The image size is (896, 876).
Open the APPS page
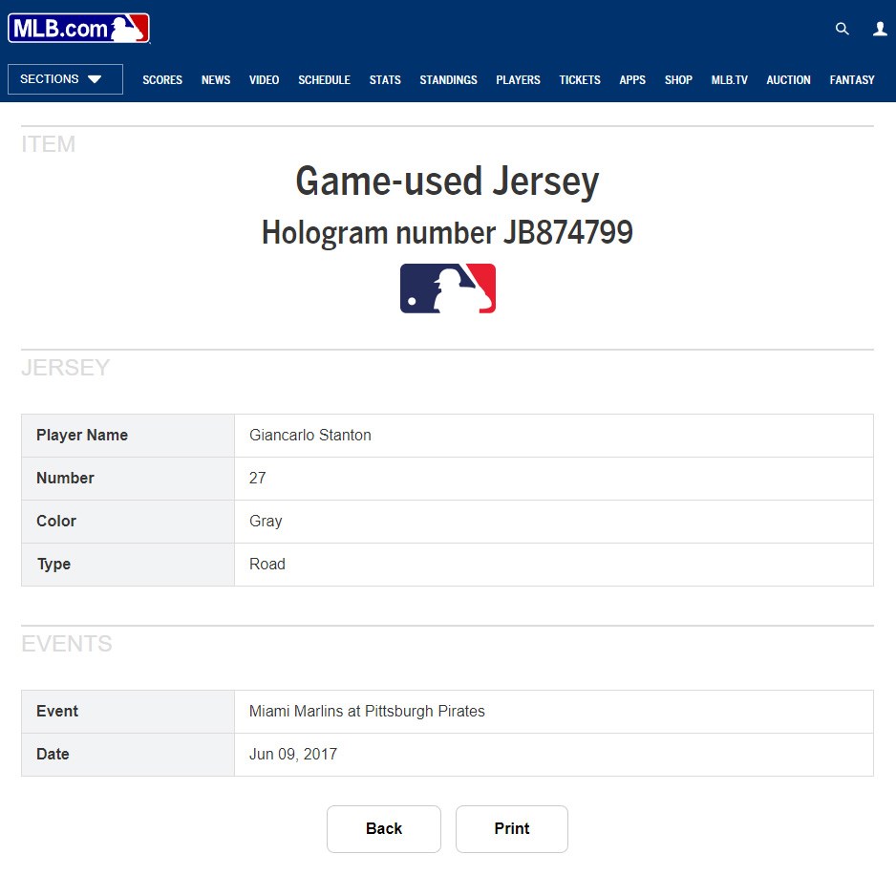click(632, 80)
